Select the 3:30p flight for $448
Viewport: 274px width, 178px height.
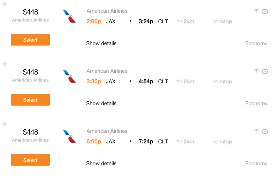(x=30, y=100)
